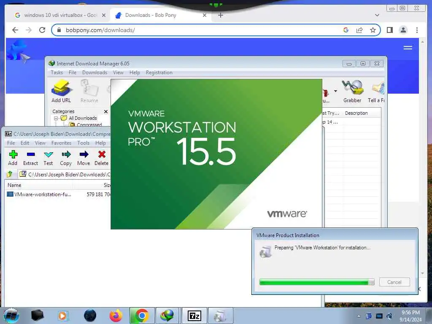Click the clock showing 9:56 PM

click(410, 313)
